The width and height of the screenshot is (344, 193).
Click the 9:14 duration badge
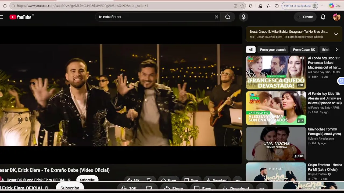click(300, 121)
